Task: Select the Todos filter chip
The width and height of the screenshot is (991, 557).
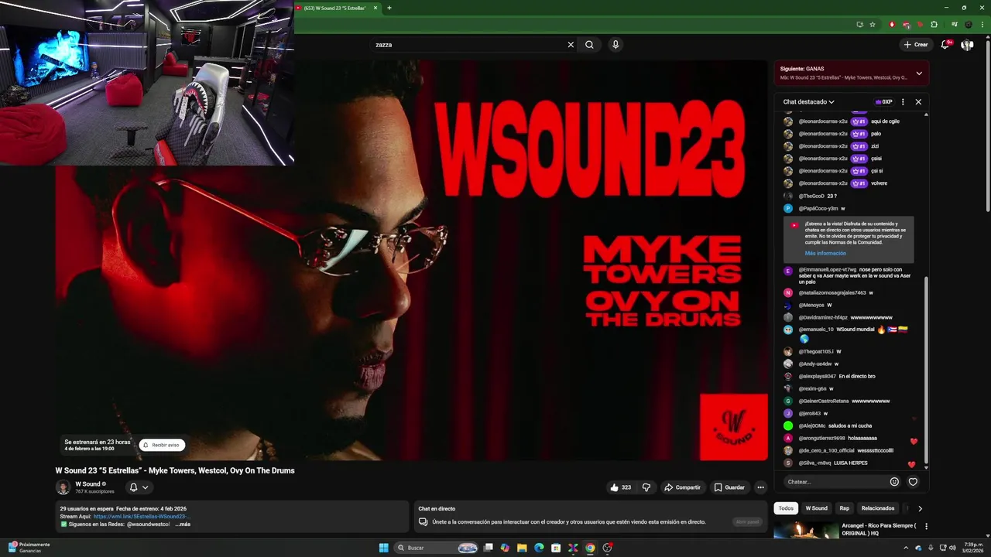Action: [786, 508]
